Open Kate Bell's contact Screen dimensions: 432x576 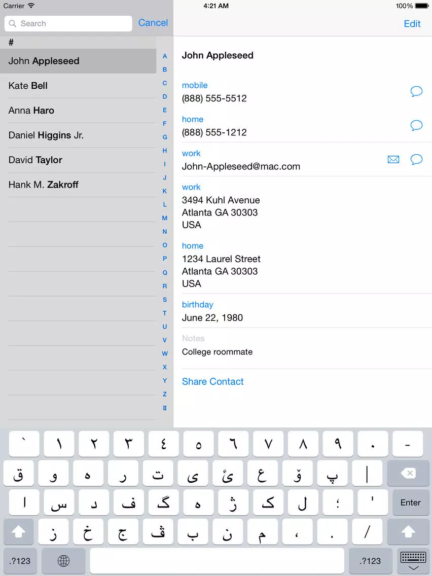[x=78, y=86]
